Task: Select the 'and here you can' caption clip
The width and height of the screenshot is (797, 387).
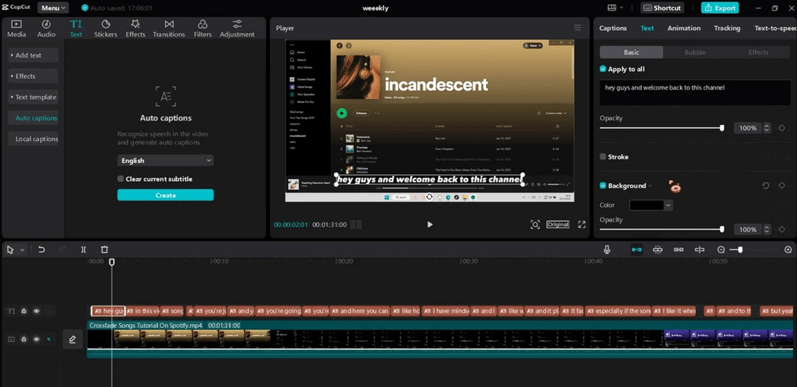Action: coord(360,311)
